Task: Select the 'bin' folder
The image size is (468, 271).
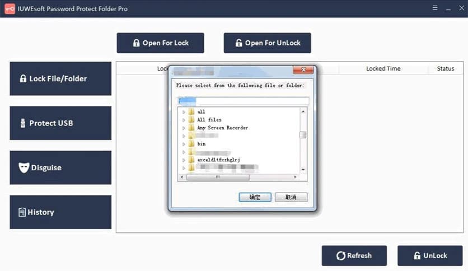Action: tap(201, 144)
